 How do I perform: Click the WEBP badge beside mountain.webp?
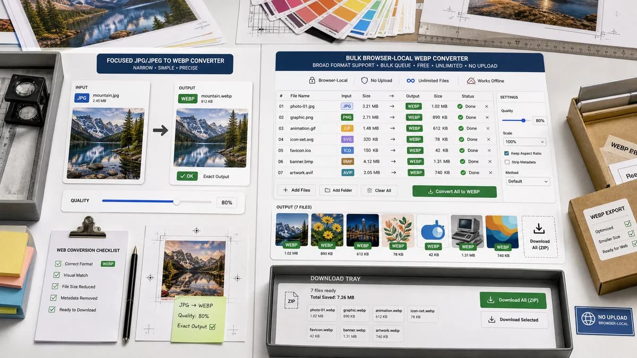[188, 99]
